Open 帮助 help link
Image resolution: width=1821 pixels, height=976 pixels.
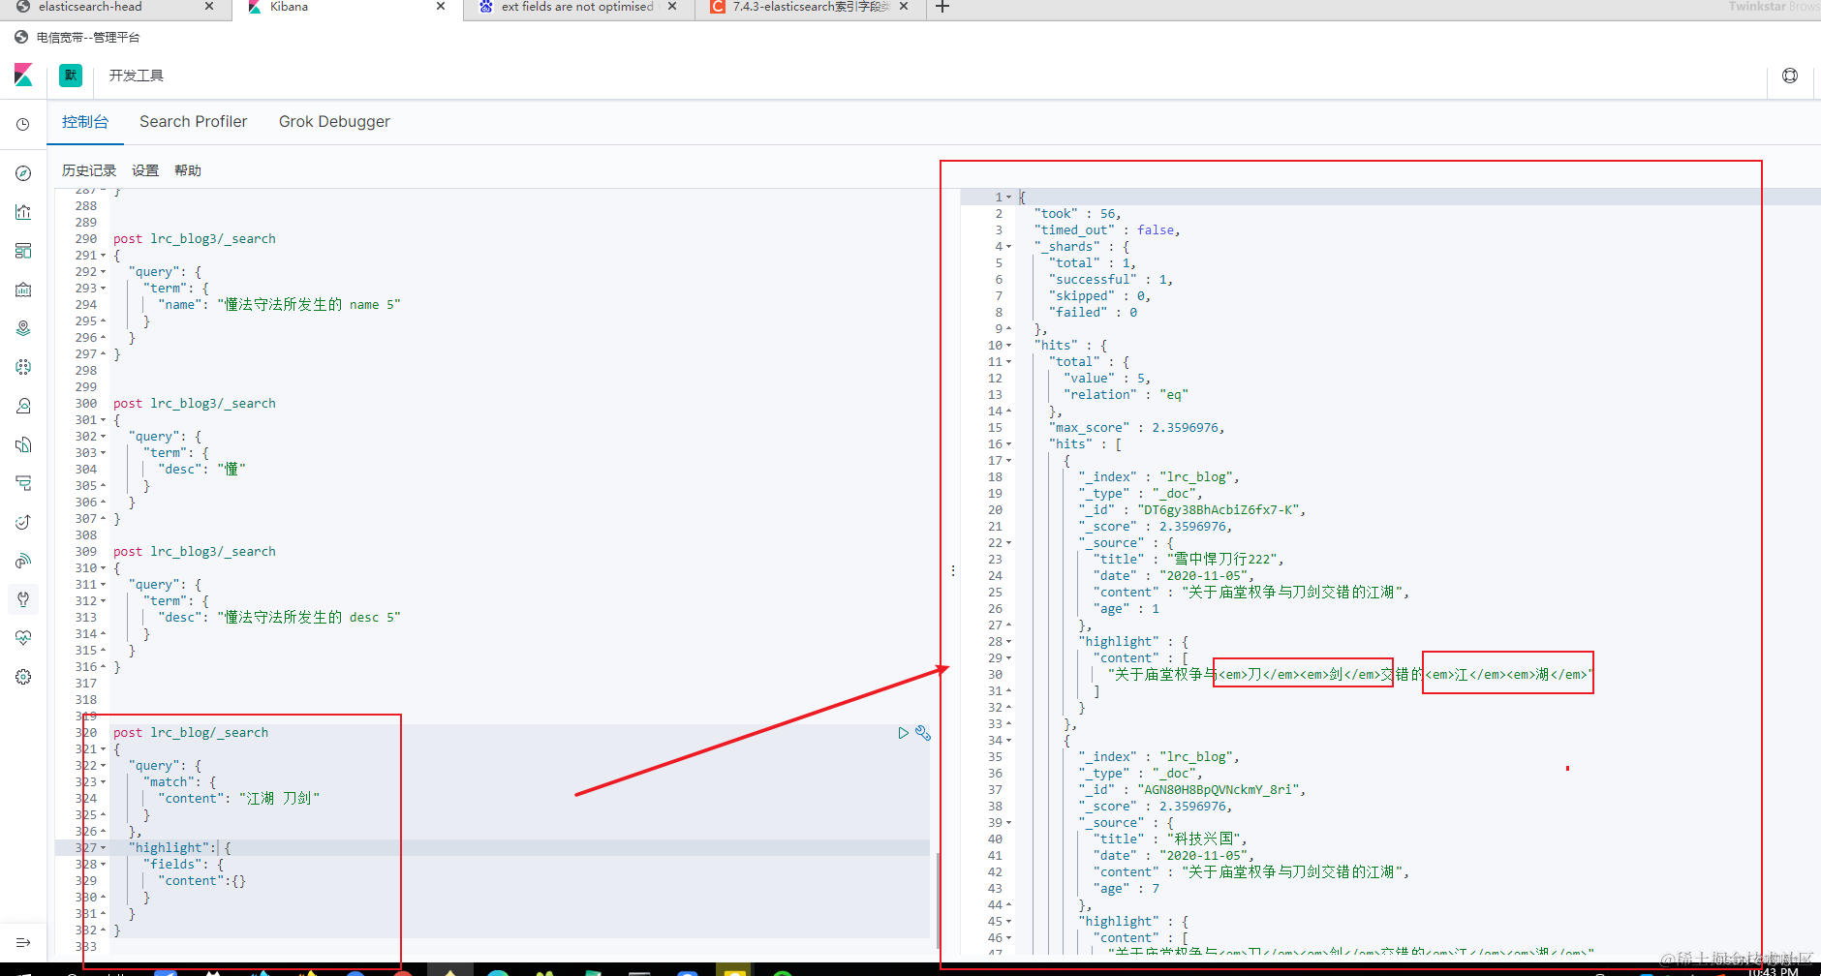188,170
